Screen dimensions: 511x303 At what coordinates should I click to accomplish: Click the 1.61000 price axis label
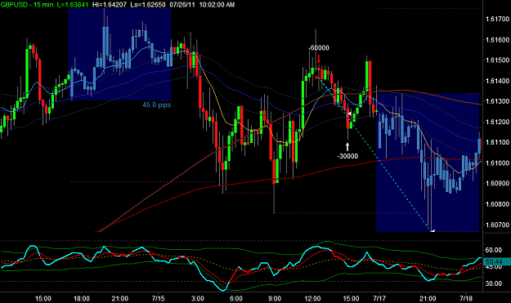coord(497,163)
